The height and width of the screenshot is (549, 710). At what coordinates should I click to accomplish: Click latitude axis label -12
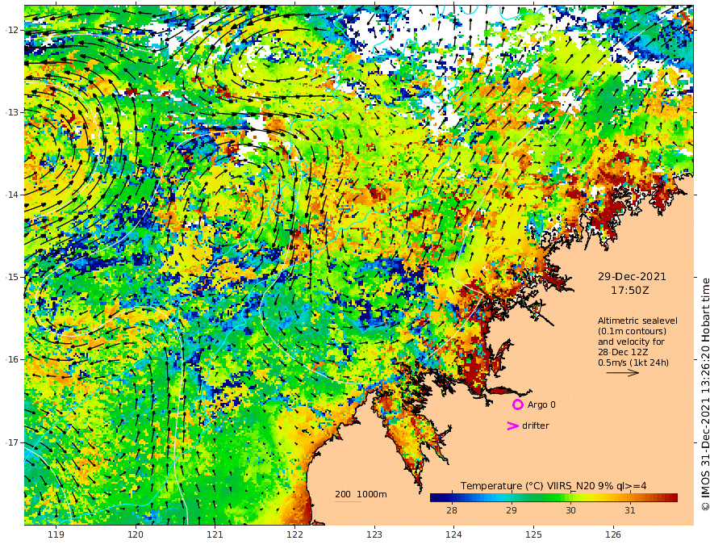coord(12,30)
